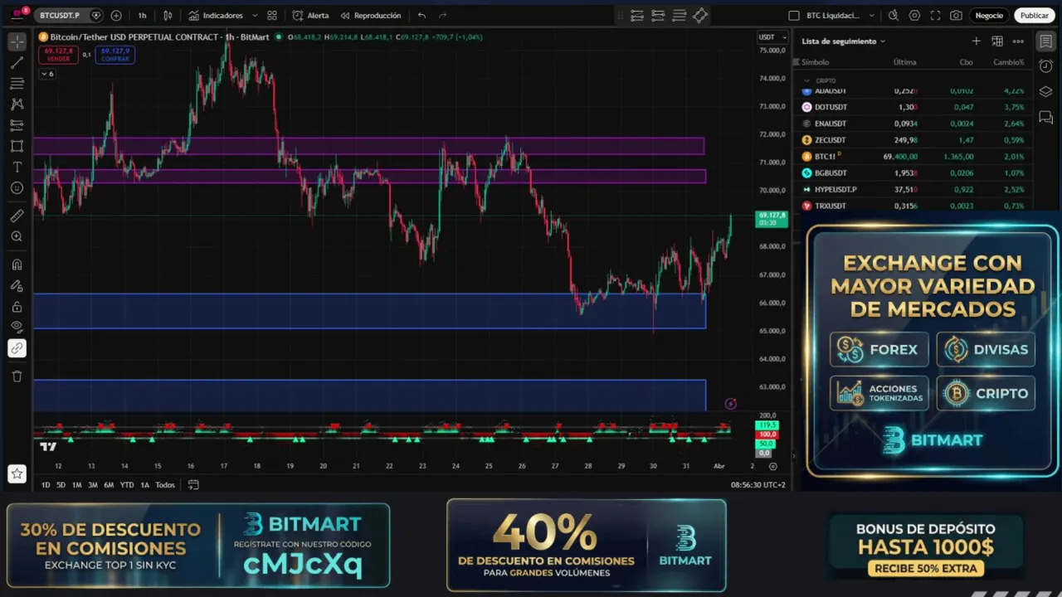Activate the zoom-in tool
Viewport: 1062px width, 597px height.
pos(17,237)
